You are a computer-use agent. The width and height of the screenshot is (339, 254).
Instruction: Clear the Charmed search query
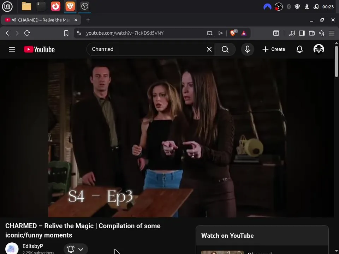point(209,49)
